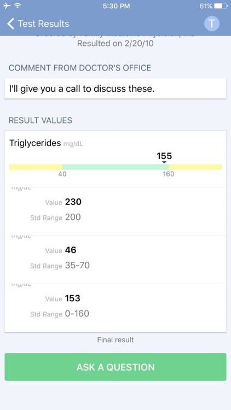Tap the airplane mode status icon
The width and height of the screenshot is (231, 410).
7,6
